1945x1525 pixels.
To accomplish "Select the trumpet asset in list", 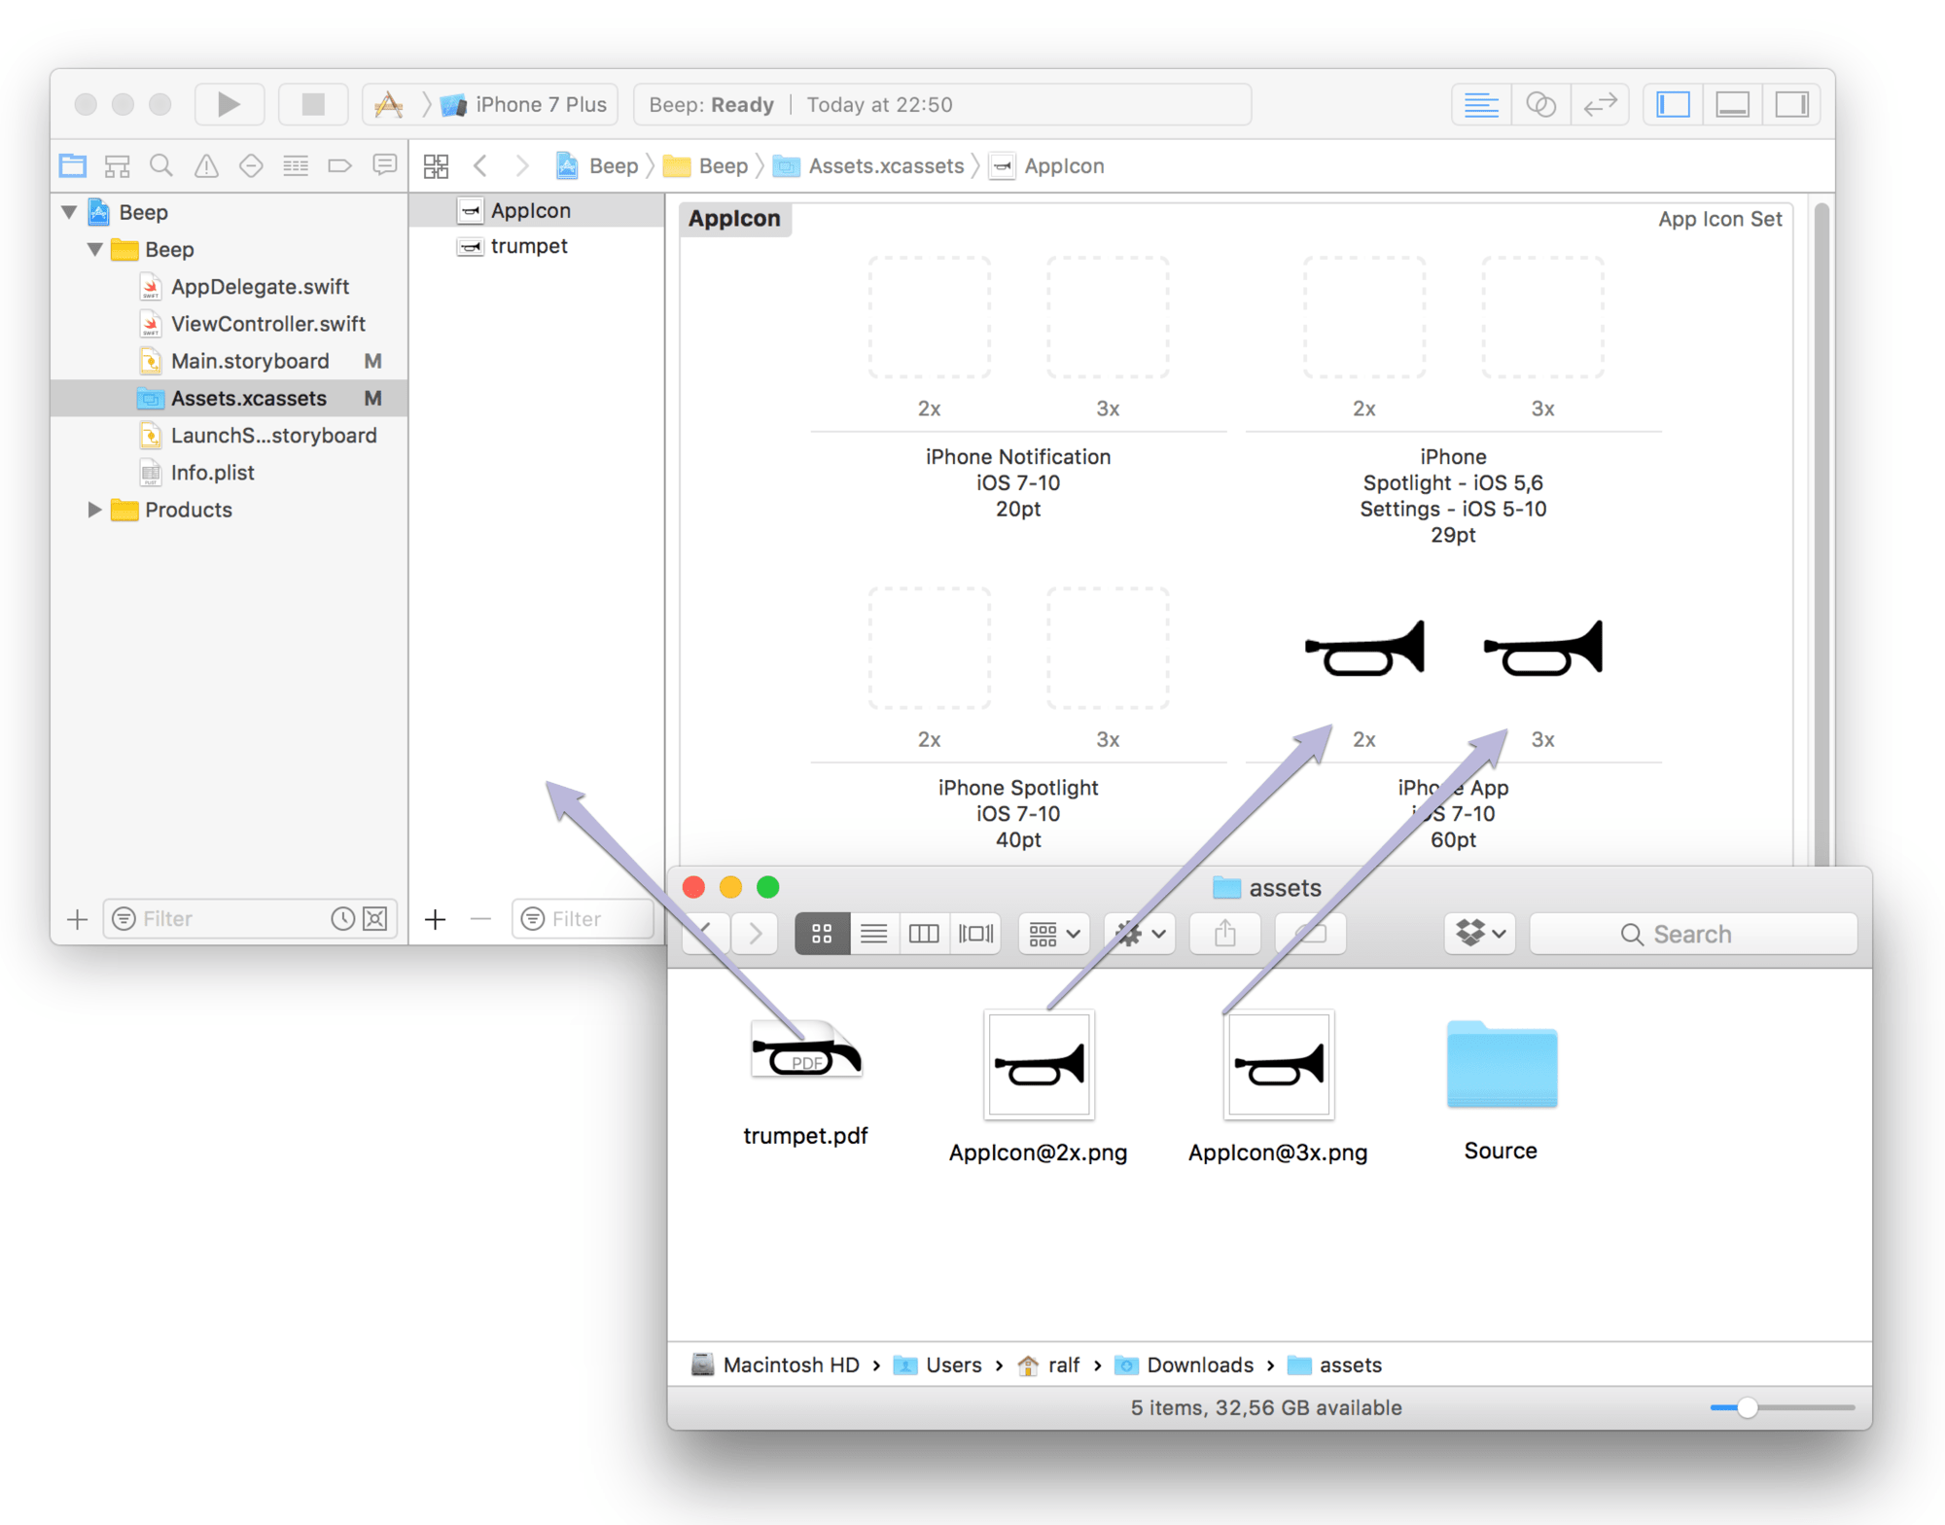I will 529,246.
